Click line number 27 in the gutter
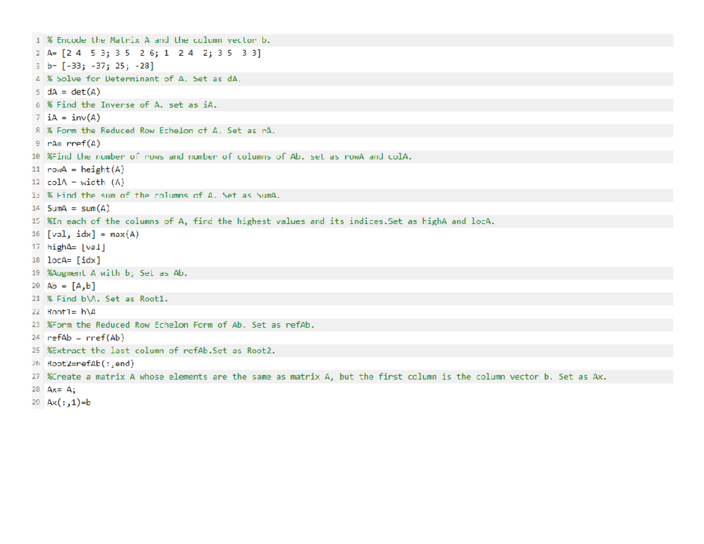 (36, 377)
